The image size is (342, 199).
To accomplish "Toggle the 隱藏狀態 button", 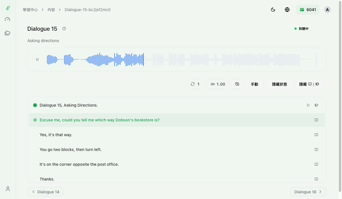I will [x=279, y=84].
